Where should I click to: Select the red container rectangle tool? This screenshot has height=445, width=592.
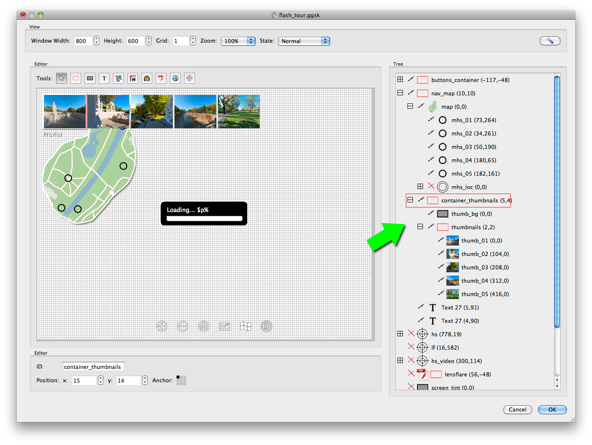pyautogui.click(x=76, y=78)
